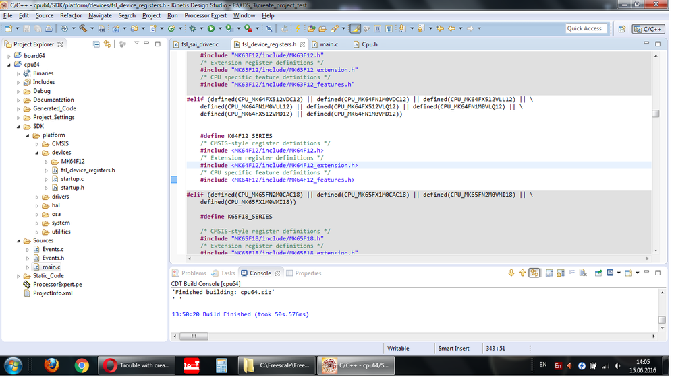Click the Previous Annotation icon in toolbar

click(x=420, y=28)
